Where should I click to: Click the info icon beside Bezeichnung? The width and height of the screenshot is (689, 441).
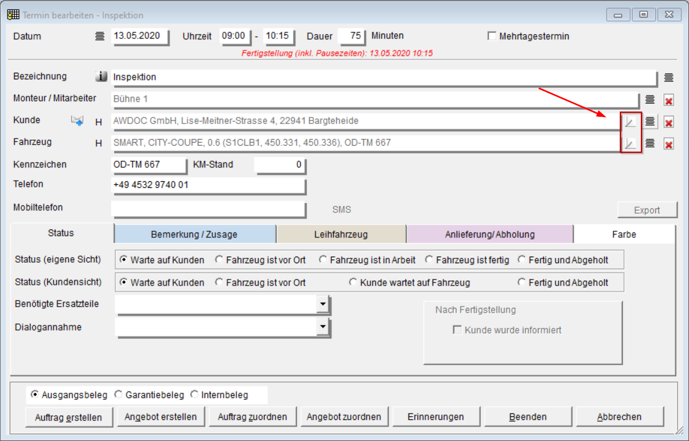click(101, 76)
